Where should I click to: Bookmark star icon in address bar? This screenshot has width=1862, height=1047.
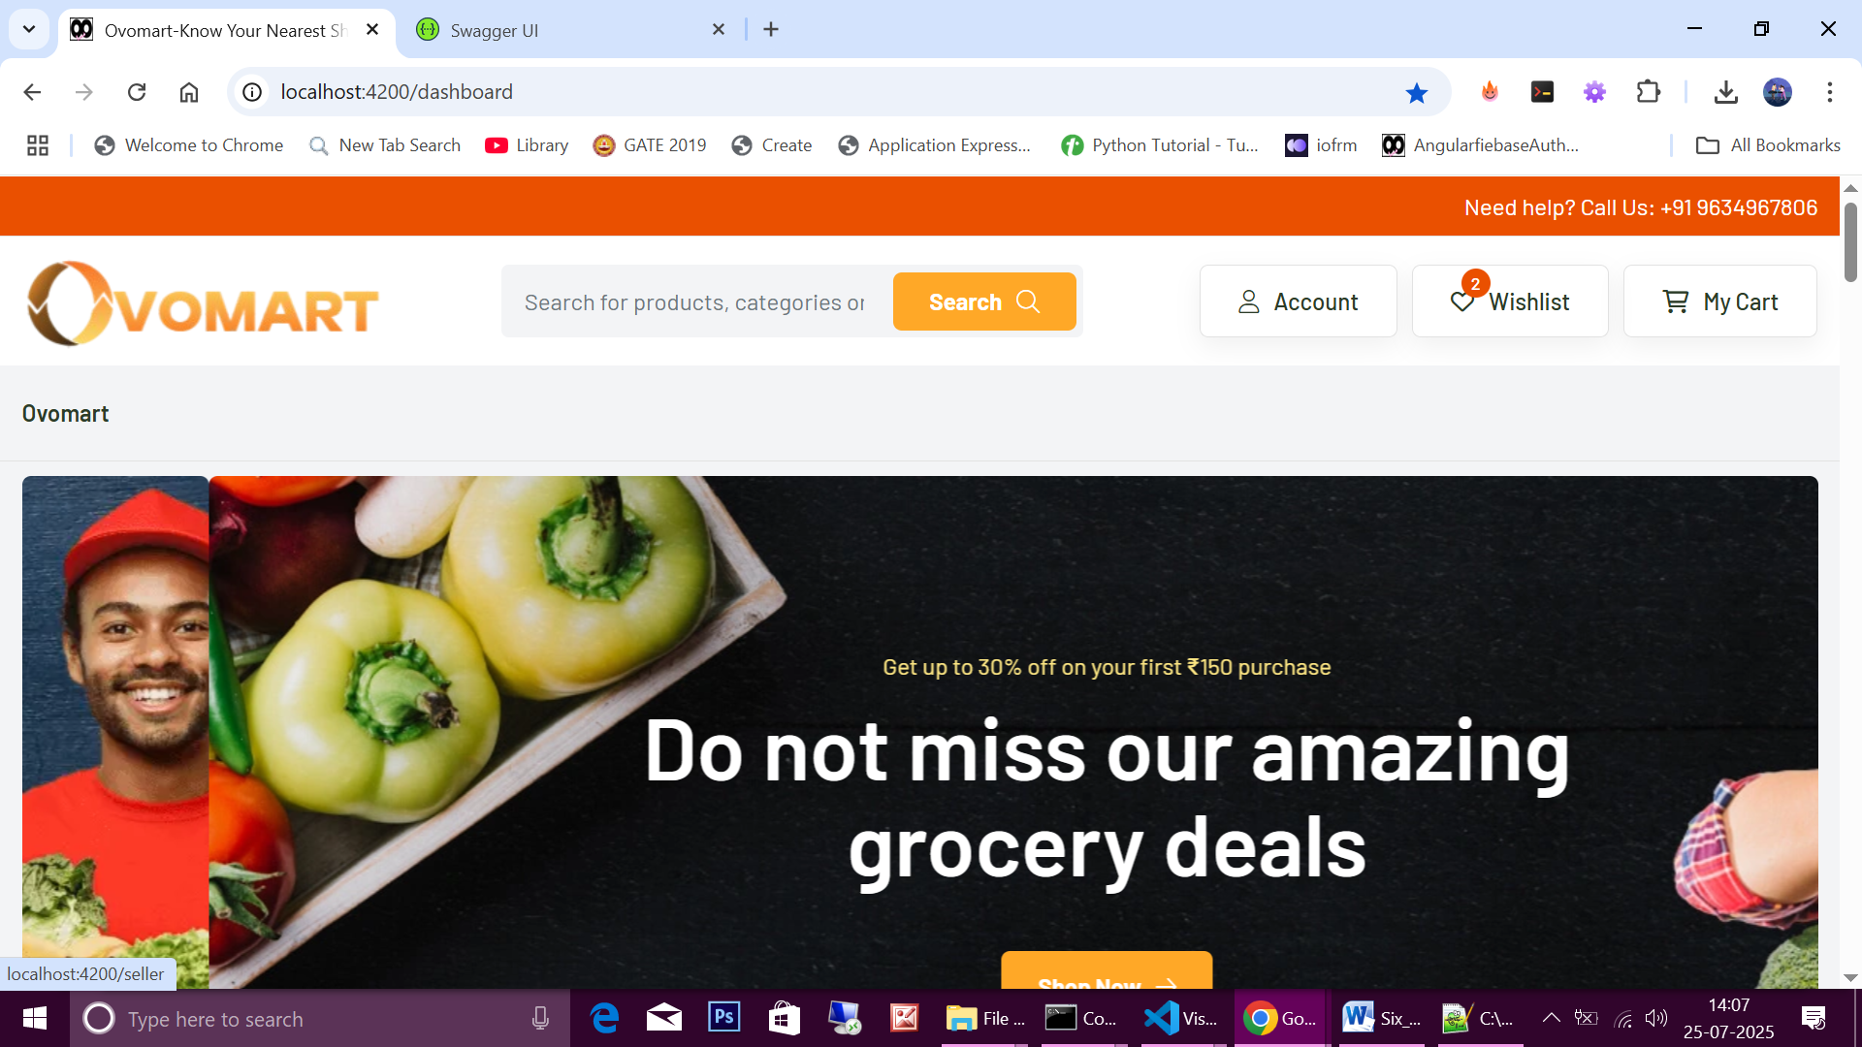tap(1417, 92)
